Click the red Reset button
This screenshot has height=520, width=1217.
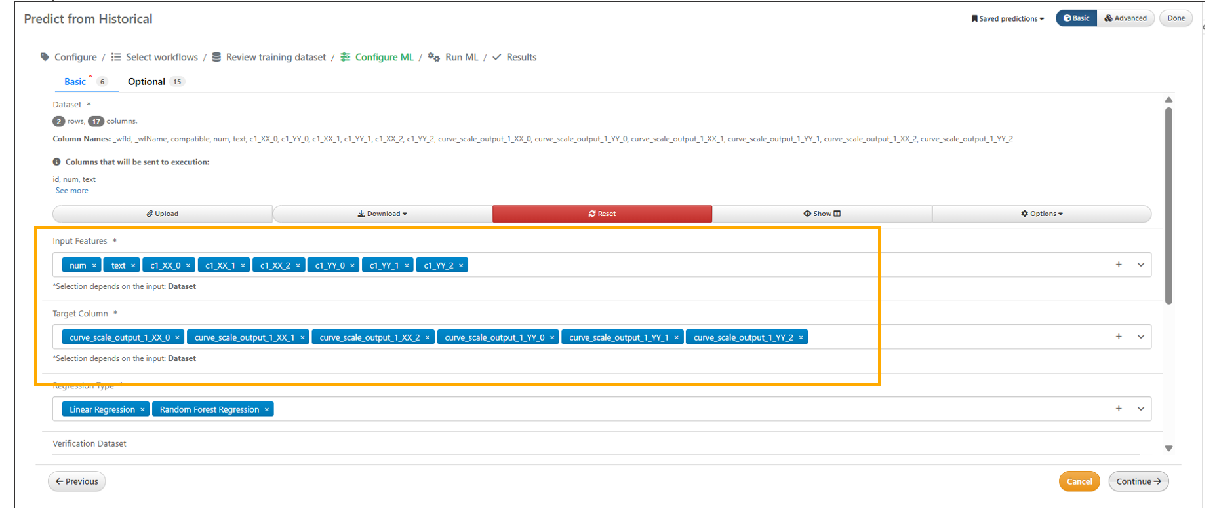coord(602,214)
